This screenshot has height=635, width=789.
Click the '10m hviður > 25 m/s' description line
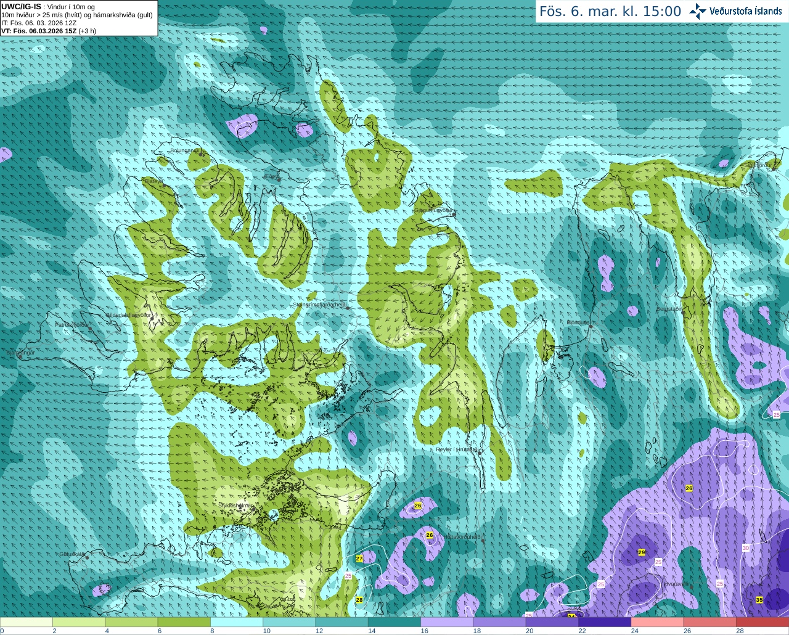77,15
